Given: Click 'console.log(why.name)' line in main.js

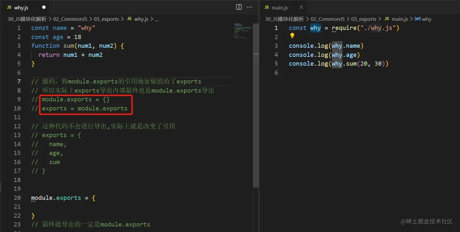Looking at the screenshot, I should [x=326, y=46].
